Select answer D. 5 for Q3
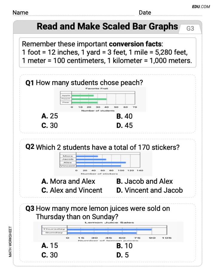The height and width of the screenshot is (278, 215). click(x=122, y=255)
